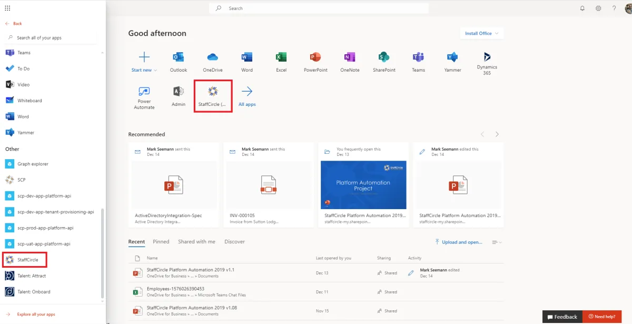This screenshot has height=324, width=632.
Task: Click the apps panel scrollbar
Action: pyautogui.click(x=103, y=253)
